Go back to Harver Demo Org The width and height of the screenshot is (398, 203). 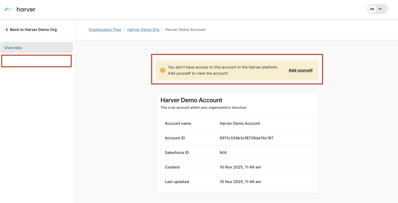pos(33,30)
